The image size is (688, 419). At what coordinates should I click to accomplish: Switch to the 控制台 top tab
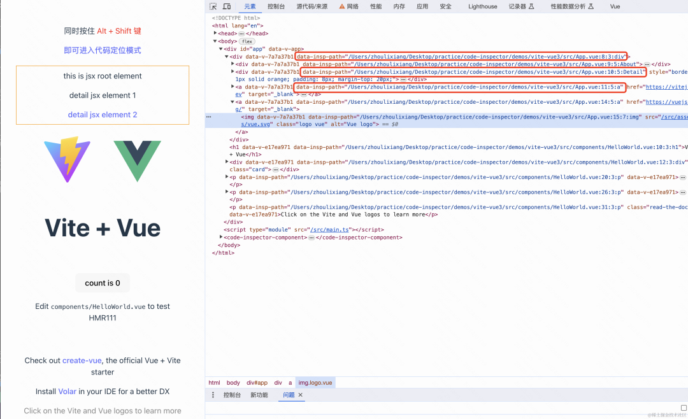(276, 6)
